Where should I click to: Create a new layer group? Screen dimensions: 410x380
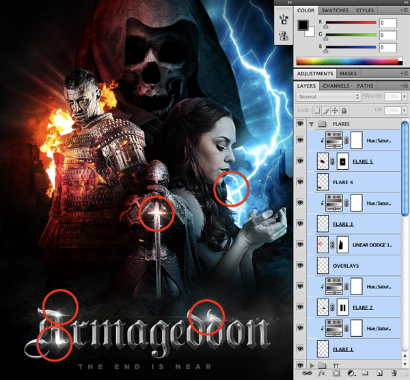click(x=364, y=374)
